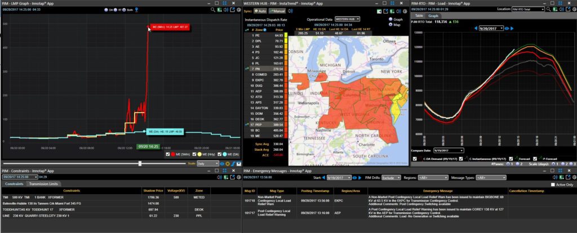Viewport: 577px width, 233px height.
Task: Open the 9/20/2017 date dropdown in Load graph
Action: pyautogui.click(x=491, y=28)
